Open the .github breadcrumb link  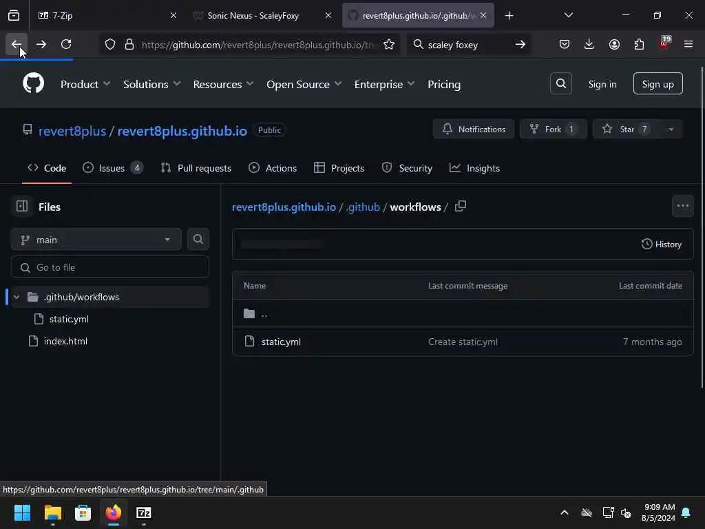[x=363, y=207]
